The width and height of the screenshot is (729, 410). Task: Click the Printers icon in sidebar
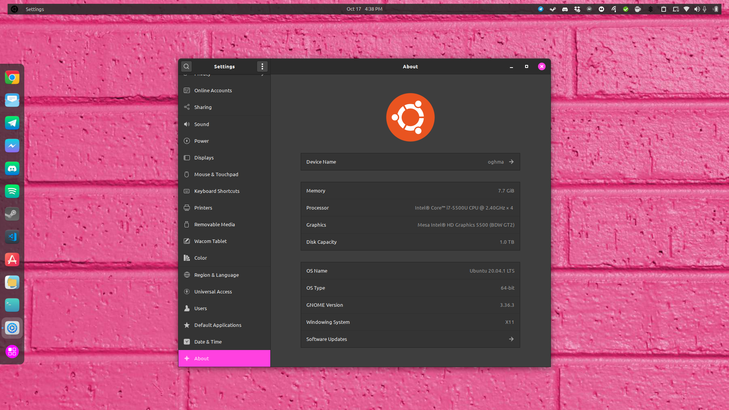point(187,208)
